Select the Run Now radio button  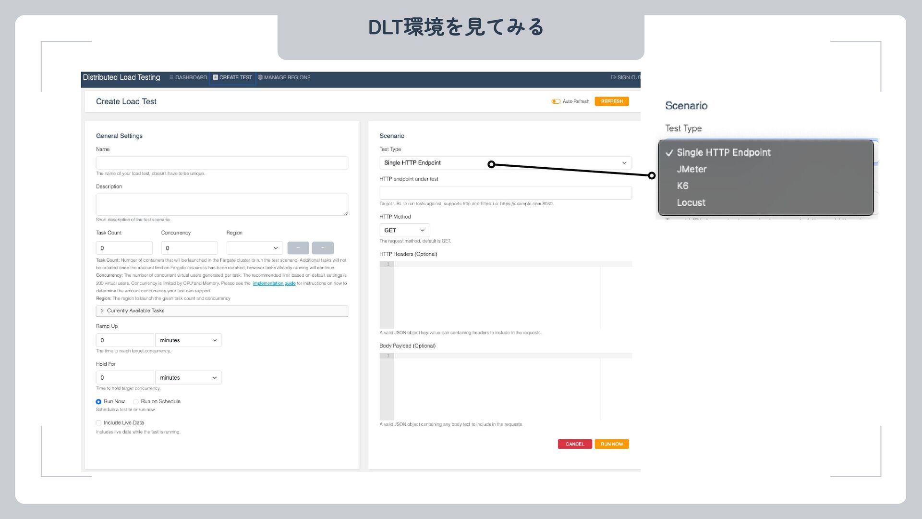98,402
